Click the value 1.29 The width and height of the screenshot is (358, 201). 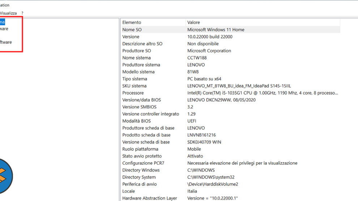click(x=191, y=114)
